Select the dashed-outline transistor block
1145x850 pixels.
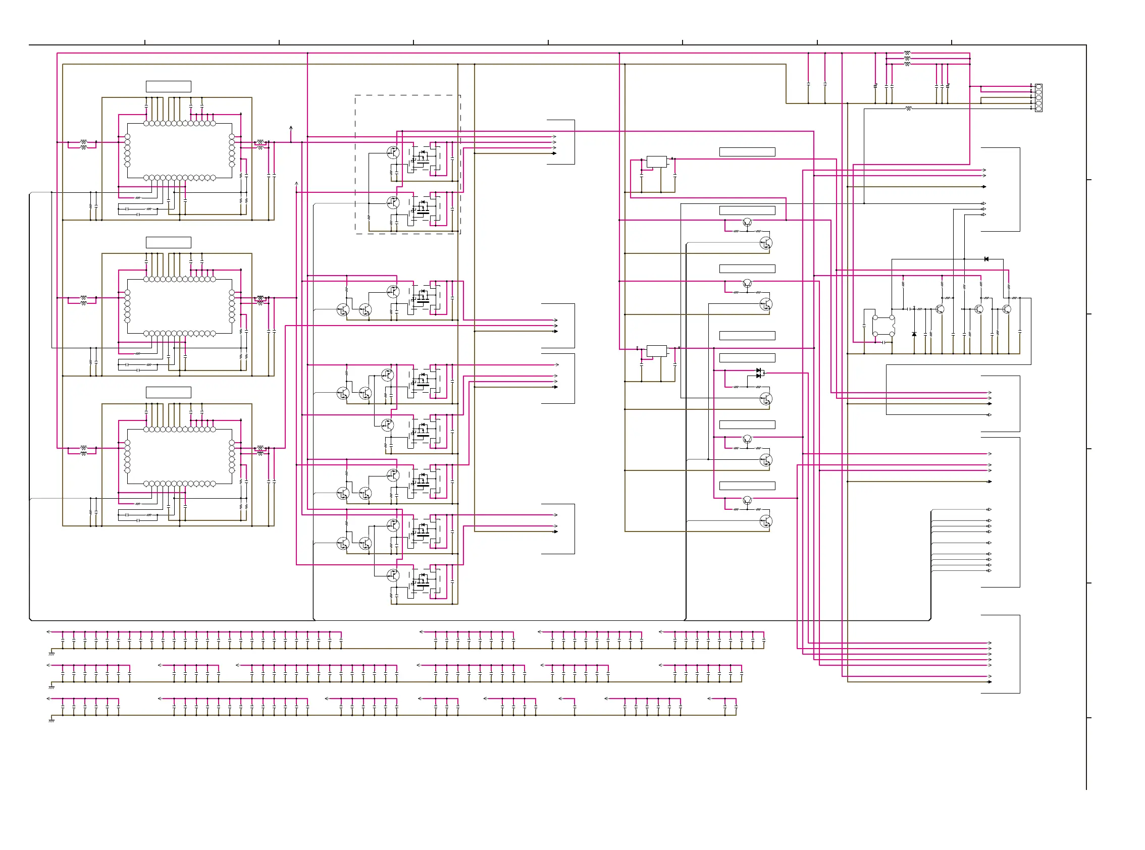(407, 164)
